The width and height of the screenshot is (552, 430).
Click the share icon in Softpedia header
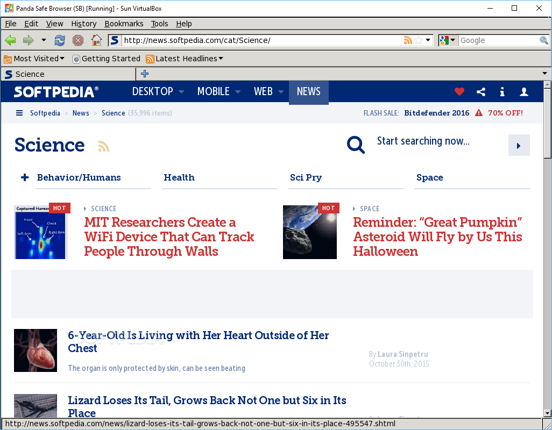pyautogui.click(x=481, y=92)
